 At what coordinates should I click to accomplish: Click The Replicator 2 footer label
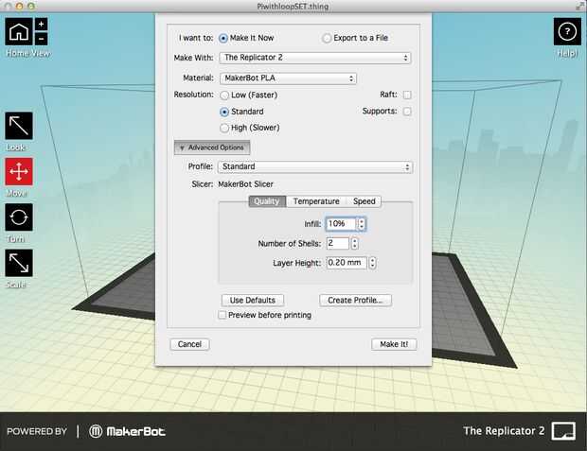(504, 431)
